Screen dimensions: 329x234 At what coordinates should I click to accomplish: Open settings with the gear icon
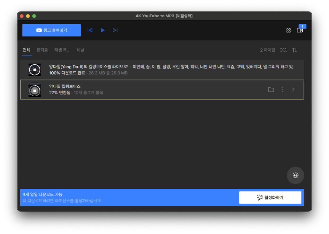point(289,30)
